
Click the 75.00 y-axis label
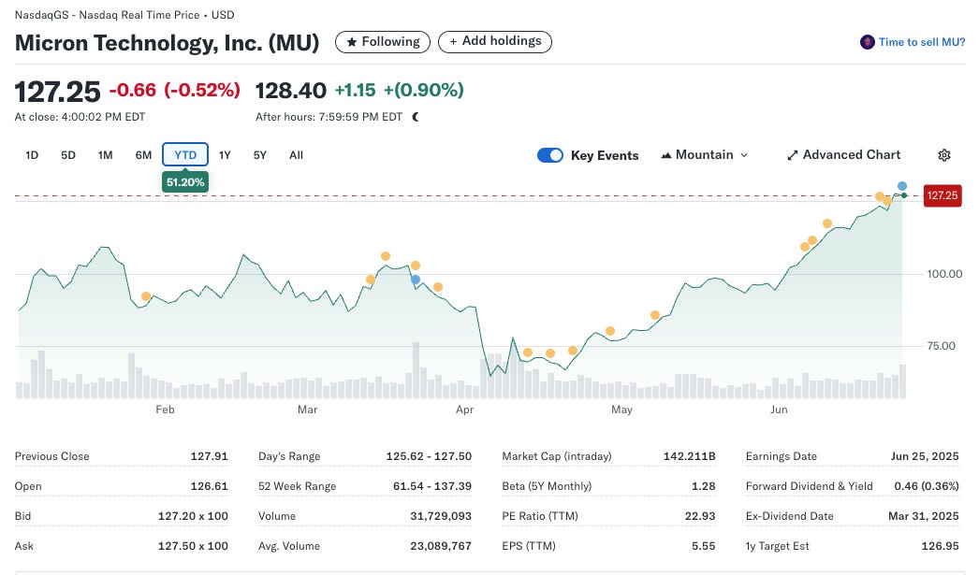click(x=941, y=346)
